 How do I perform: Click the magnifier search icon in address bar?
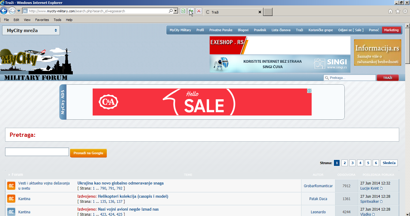pos(171,11)
